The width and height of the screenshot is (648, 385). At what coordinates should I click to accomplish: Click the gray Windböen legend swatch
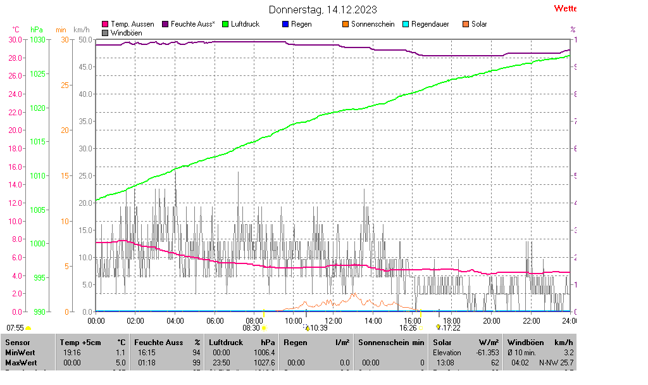click(105, 32)
